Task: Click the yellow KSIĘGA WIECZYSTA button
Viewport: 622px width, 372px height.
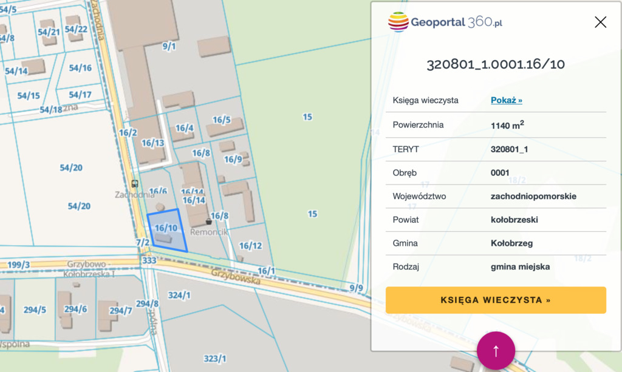Action: coord(496,300)
